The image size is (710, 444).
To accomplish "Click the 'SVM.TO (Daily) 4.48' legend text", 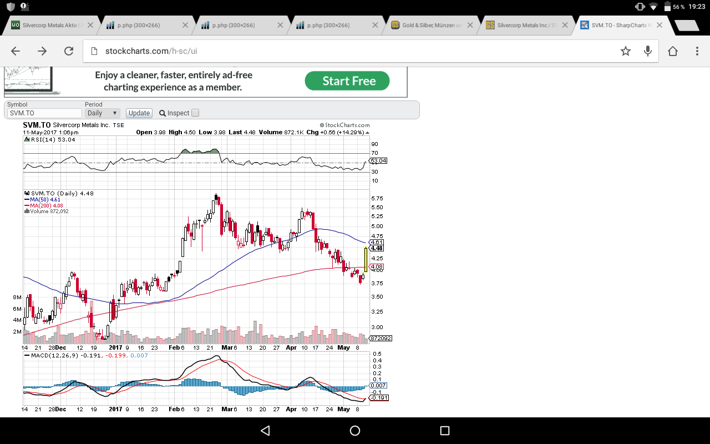I will click(x=62, y=193).
